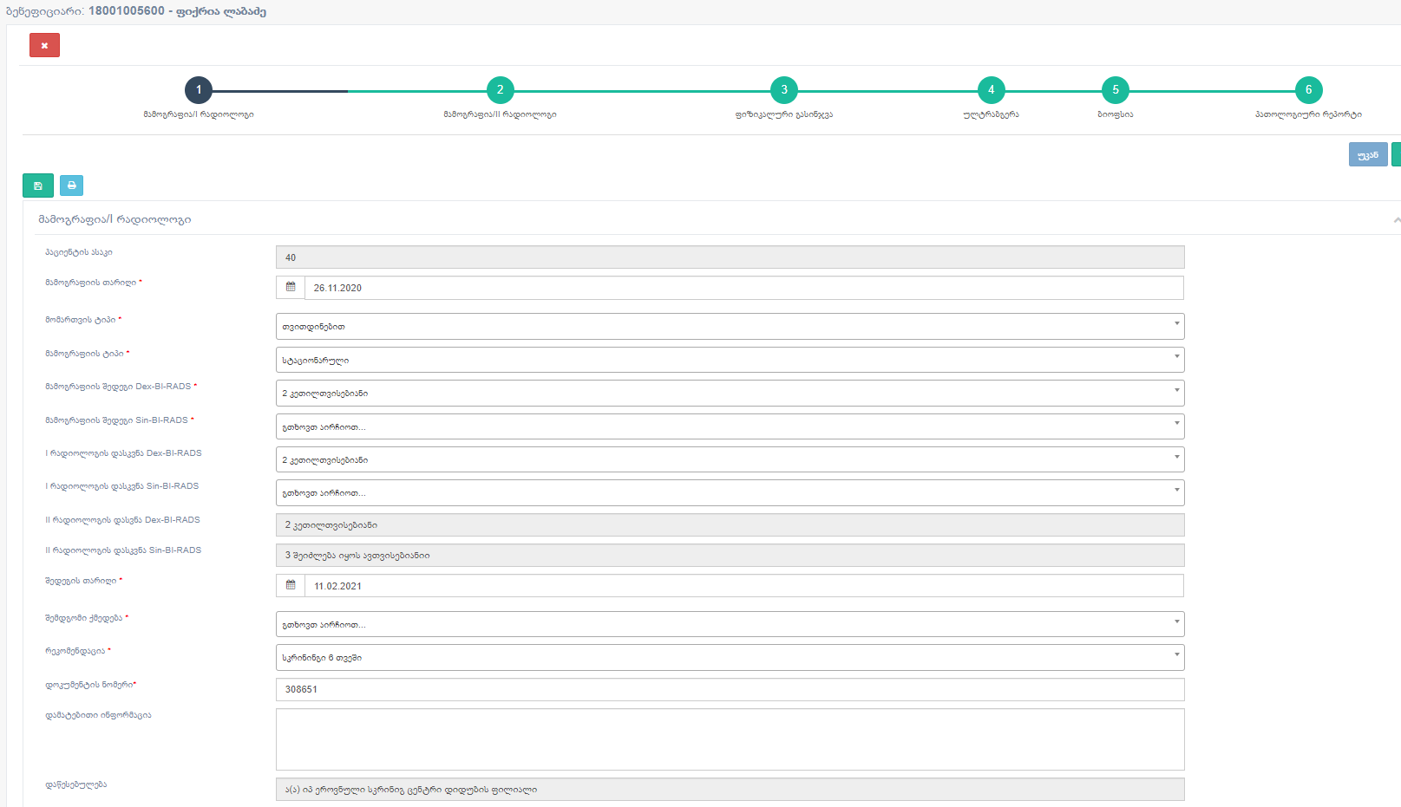Collapse the mammography radiologist panel chevron
Viewport: 1401px width, 807px height.
point(1396,220)
